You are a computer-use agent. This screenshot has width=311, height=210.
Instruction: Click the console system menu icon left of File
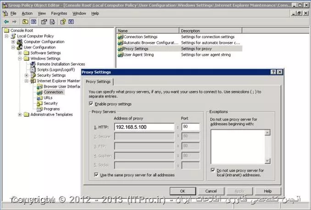[x=6, y=13]
